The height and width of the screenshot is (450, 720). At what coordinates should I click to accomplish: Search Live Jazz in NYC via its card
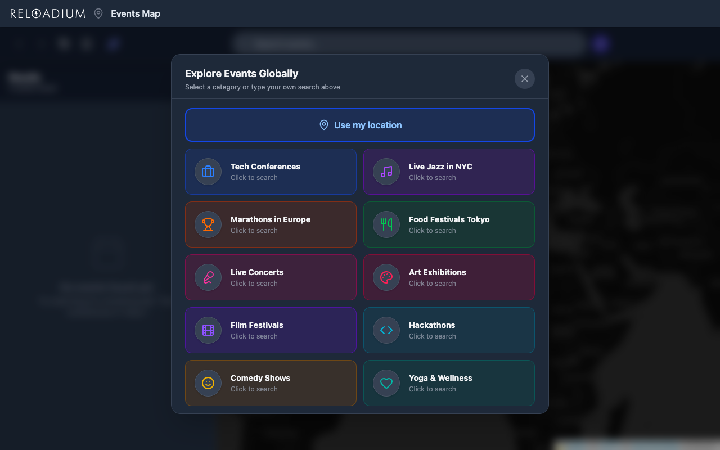449,172
